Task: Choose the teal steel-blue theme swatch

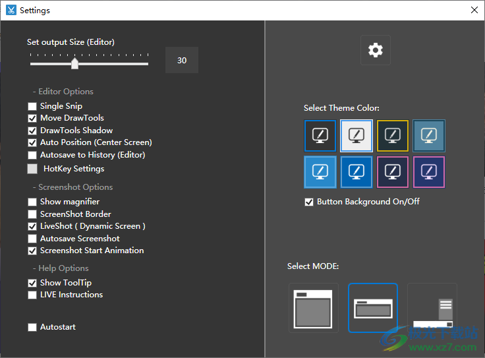Action: pyautogui.click(x=429, y=136)
